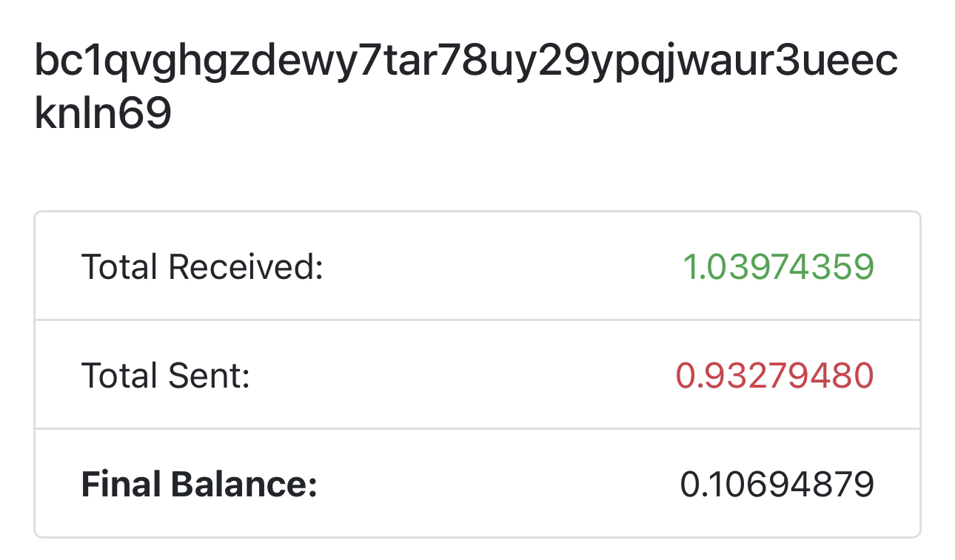Click the word "Received" in the first row
This screenshot has width=955, height=560.
[246, 266]
